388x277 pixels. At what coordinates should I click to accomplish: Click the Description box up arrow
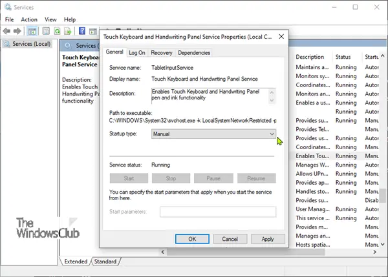point(272,92)
